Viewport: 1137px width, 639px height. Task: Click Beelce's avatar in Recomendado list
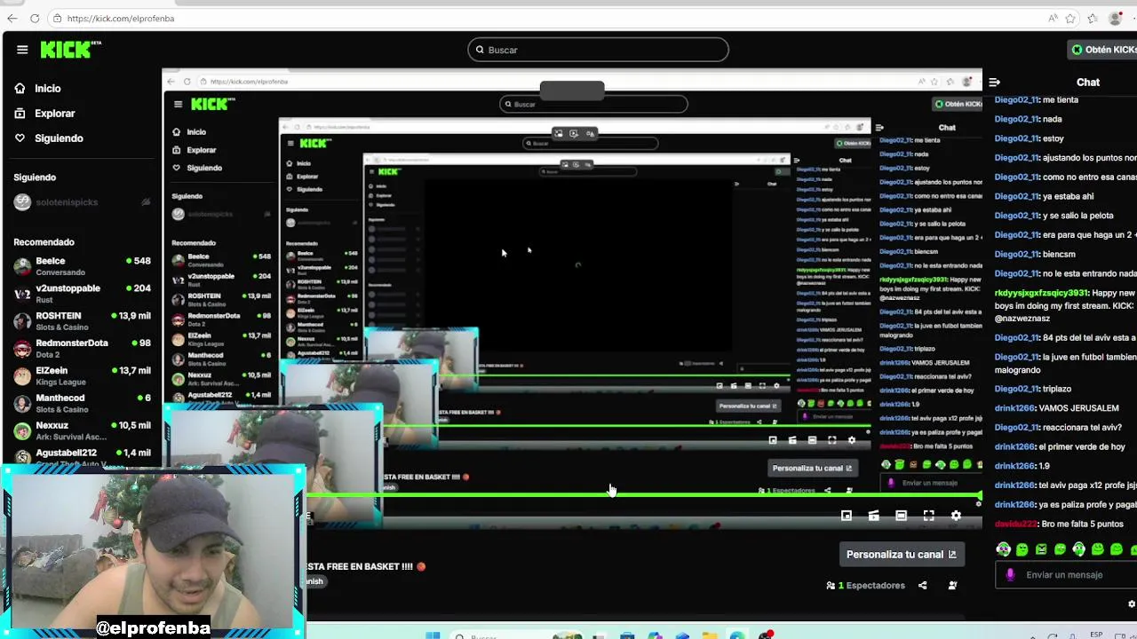click(22, 265)
